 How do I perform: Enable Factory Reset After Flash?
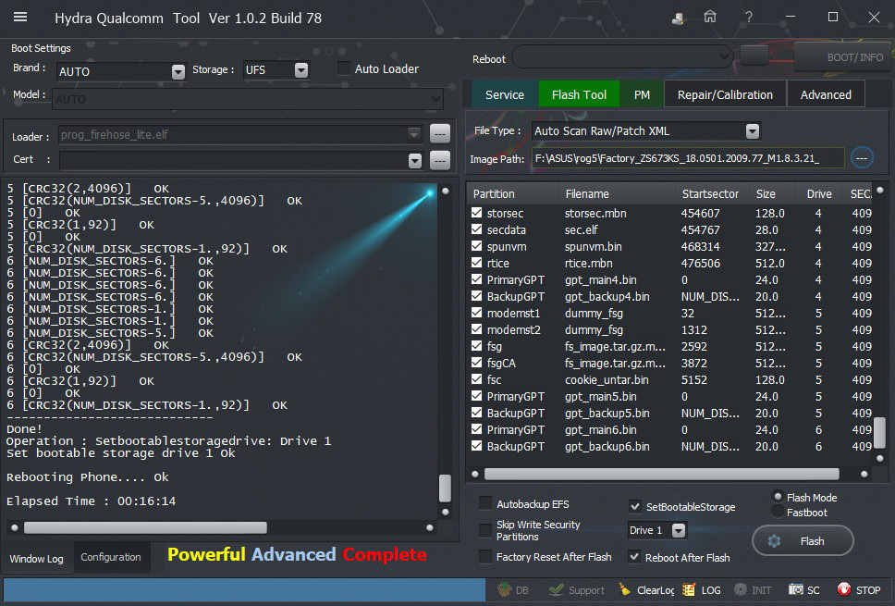click(485, 556)
